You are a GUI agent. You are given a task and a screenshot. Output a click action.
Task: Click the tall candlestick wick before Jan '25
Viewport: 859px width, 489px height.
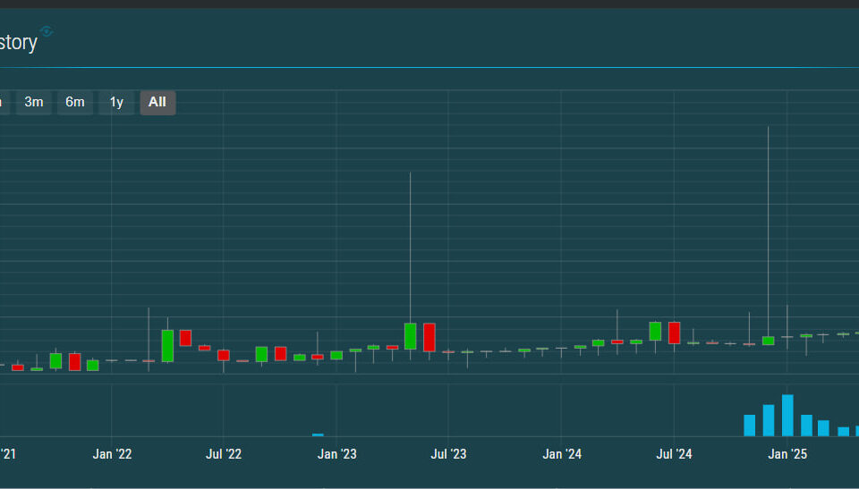click(768, 230)
